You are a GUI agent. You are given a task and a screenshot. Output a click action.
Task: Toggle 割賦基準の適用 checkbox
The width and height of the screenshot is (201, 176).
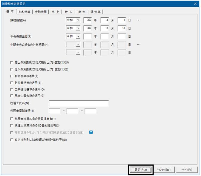(x=12, y=76)
